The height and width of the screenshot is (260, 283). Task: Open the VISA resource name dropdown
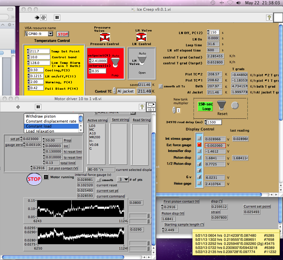50,34
